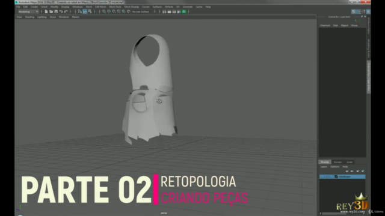The width and height of the screenshot is (385, 216).
Task: Open Render Settings icon
Action: tap(179, 11)
